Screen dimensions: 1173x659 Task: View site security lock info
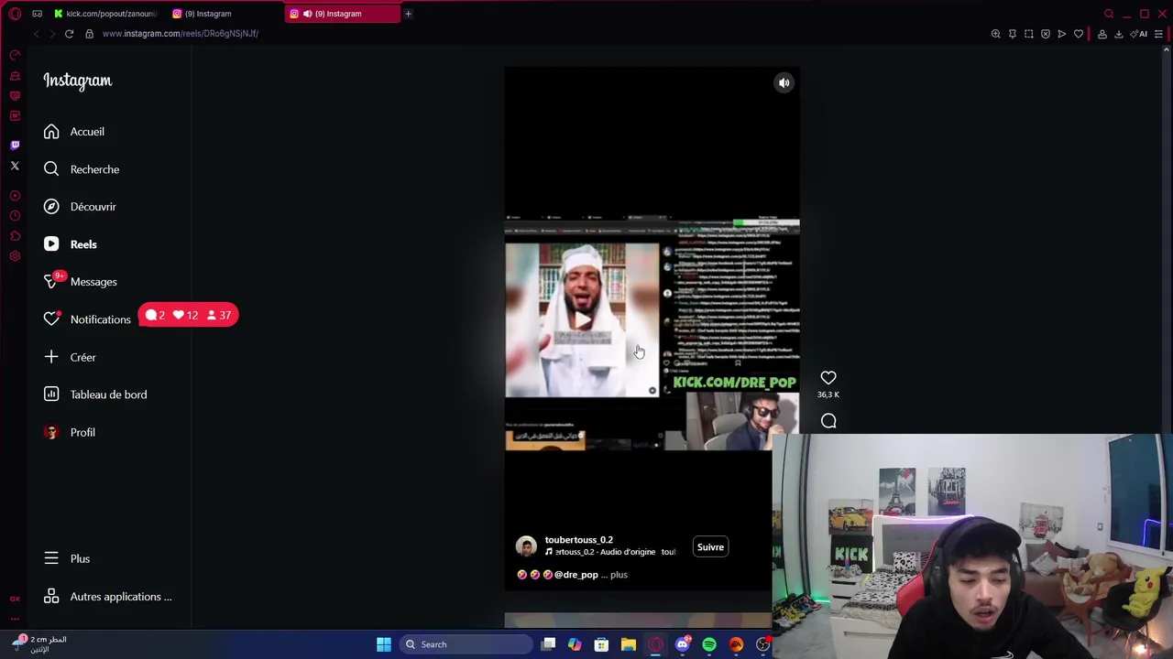89,34
